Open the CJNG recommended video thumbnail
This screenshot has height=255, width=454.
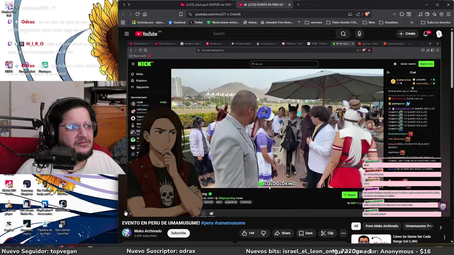pos(371,239)
